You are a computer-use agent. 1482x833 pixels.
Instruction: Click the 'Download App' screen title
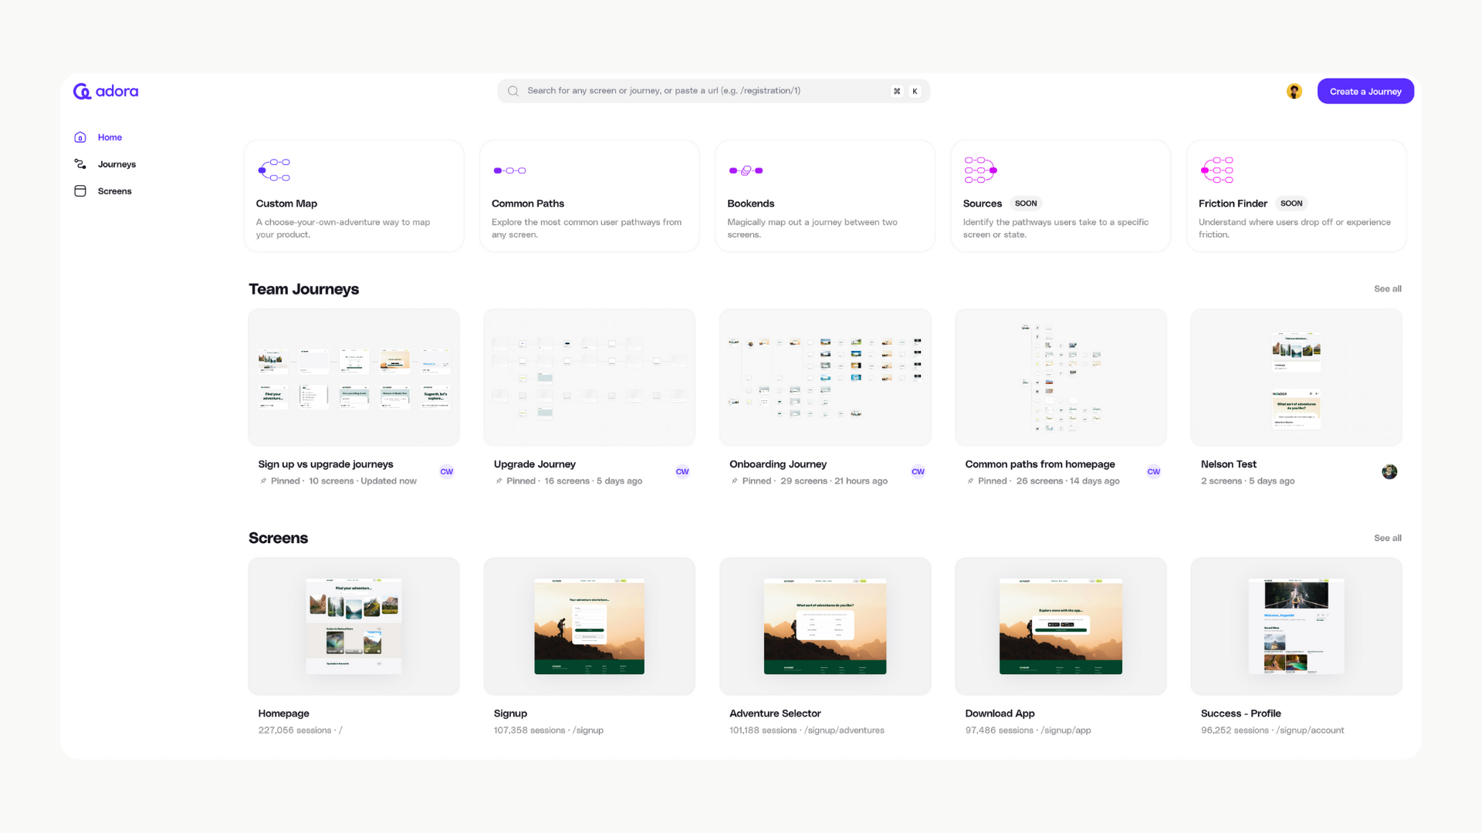[1000, 713]
